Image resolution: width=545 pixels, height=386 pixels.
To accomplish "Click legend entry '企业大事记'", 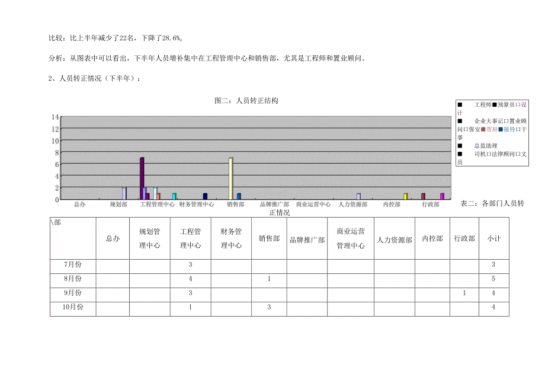I will click(x=489, y=121).
